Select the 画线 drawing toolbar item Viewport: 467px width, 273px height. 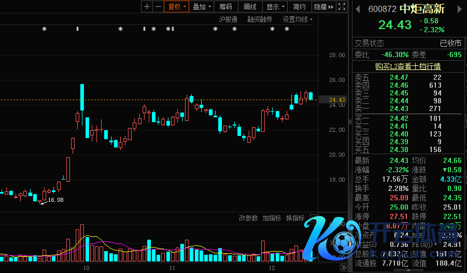[x=250, y=7]
